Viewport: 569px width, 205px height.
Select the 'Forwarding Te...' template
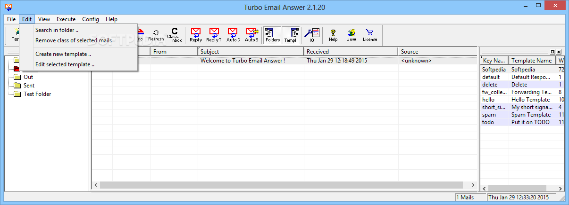(x=531, y=92)
